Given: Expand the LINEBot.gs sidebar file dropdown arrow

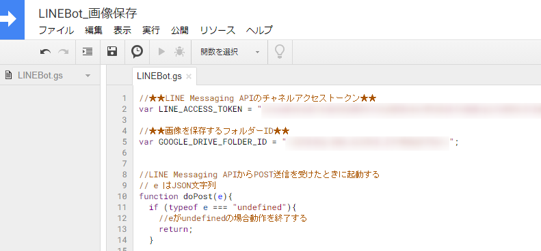Looking at the screenshot, I should click(88, 76).
